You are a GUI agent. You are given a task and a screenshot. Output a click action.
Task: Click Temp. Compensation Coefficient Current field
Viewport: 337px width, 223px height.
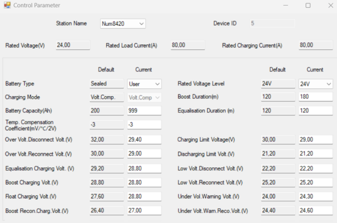pyautogui.click(x=144, y=125)
